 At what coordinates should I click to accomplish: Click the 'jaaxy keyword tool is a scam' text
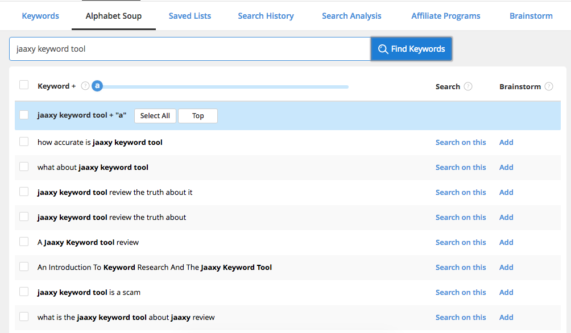point(89,292)
